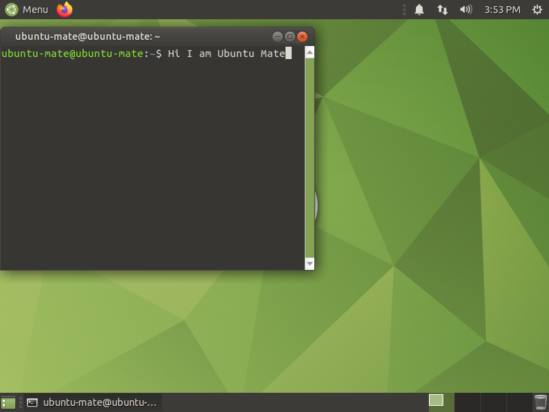The width and height of the screenshot is (549, 412).
Task: Maximize the terminal window
Action: 290,36
